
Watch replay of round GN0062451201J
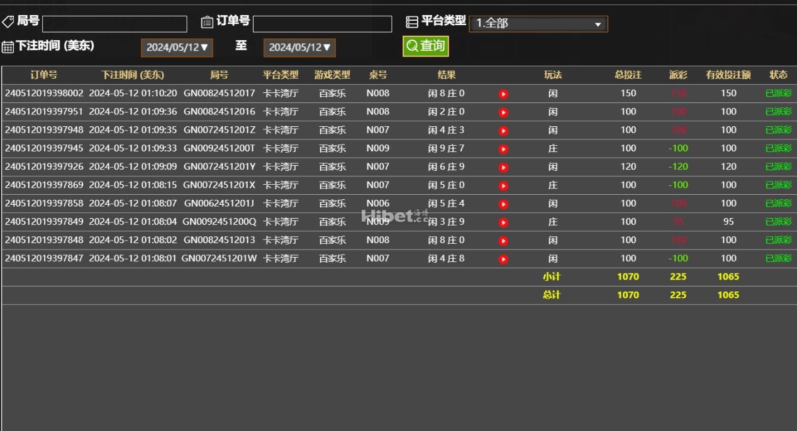[503, 204]
